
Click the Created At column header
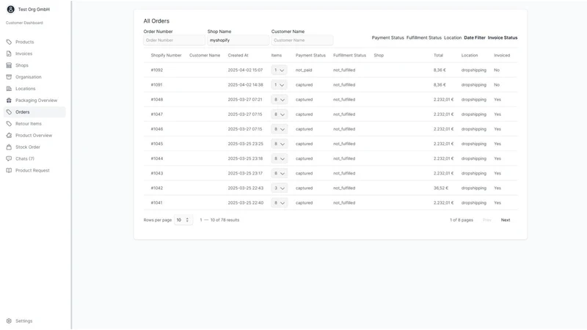pos(238,56)
